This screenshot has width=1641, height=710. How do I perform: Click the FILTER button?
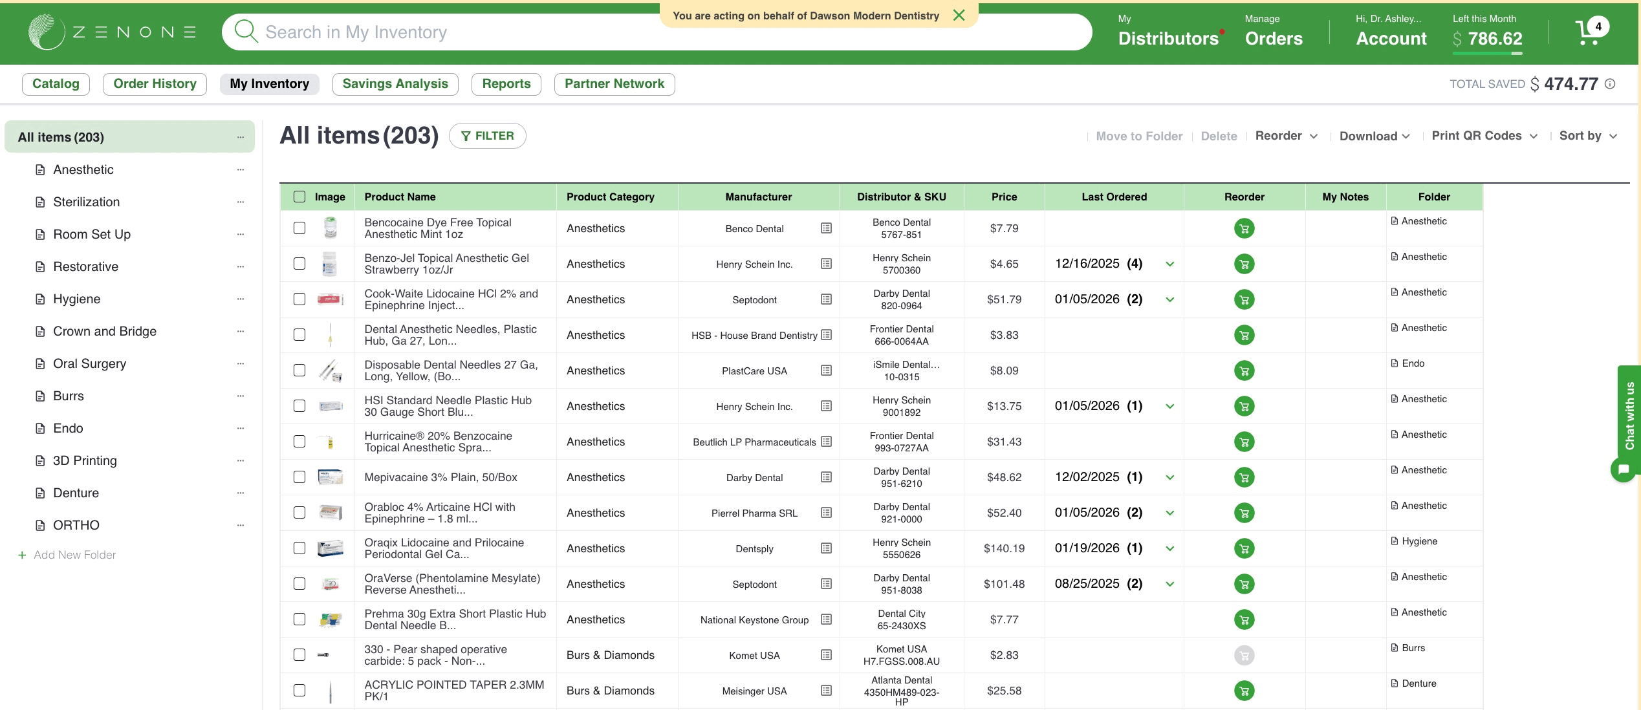click(x=487, y=136)
